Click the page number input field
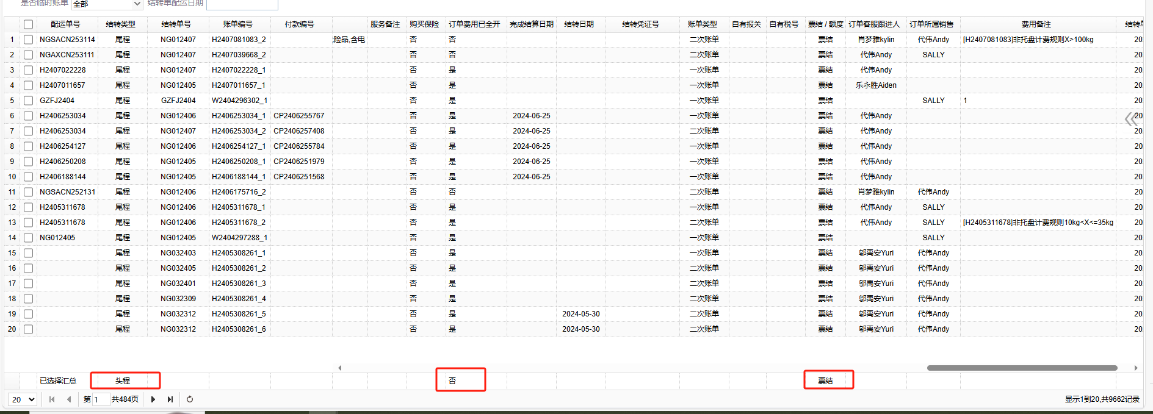Image resolution: width=1153 pixels, height=414 pixels. tap(100, 399)
